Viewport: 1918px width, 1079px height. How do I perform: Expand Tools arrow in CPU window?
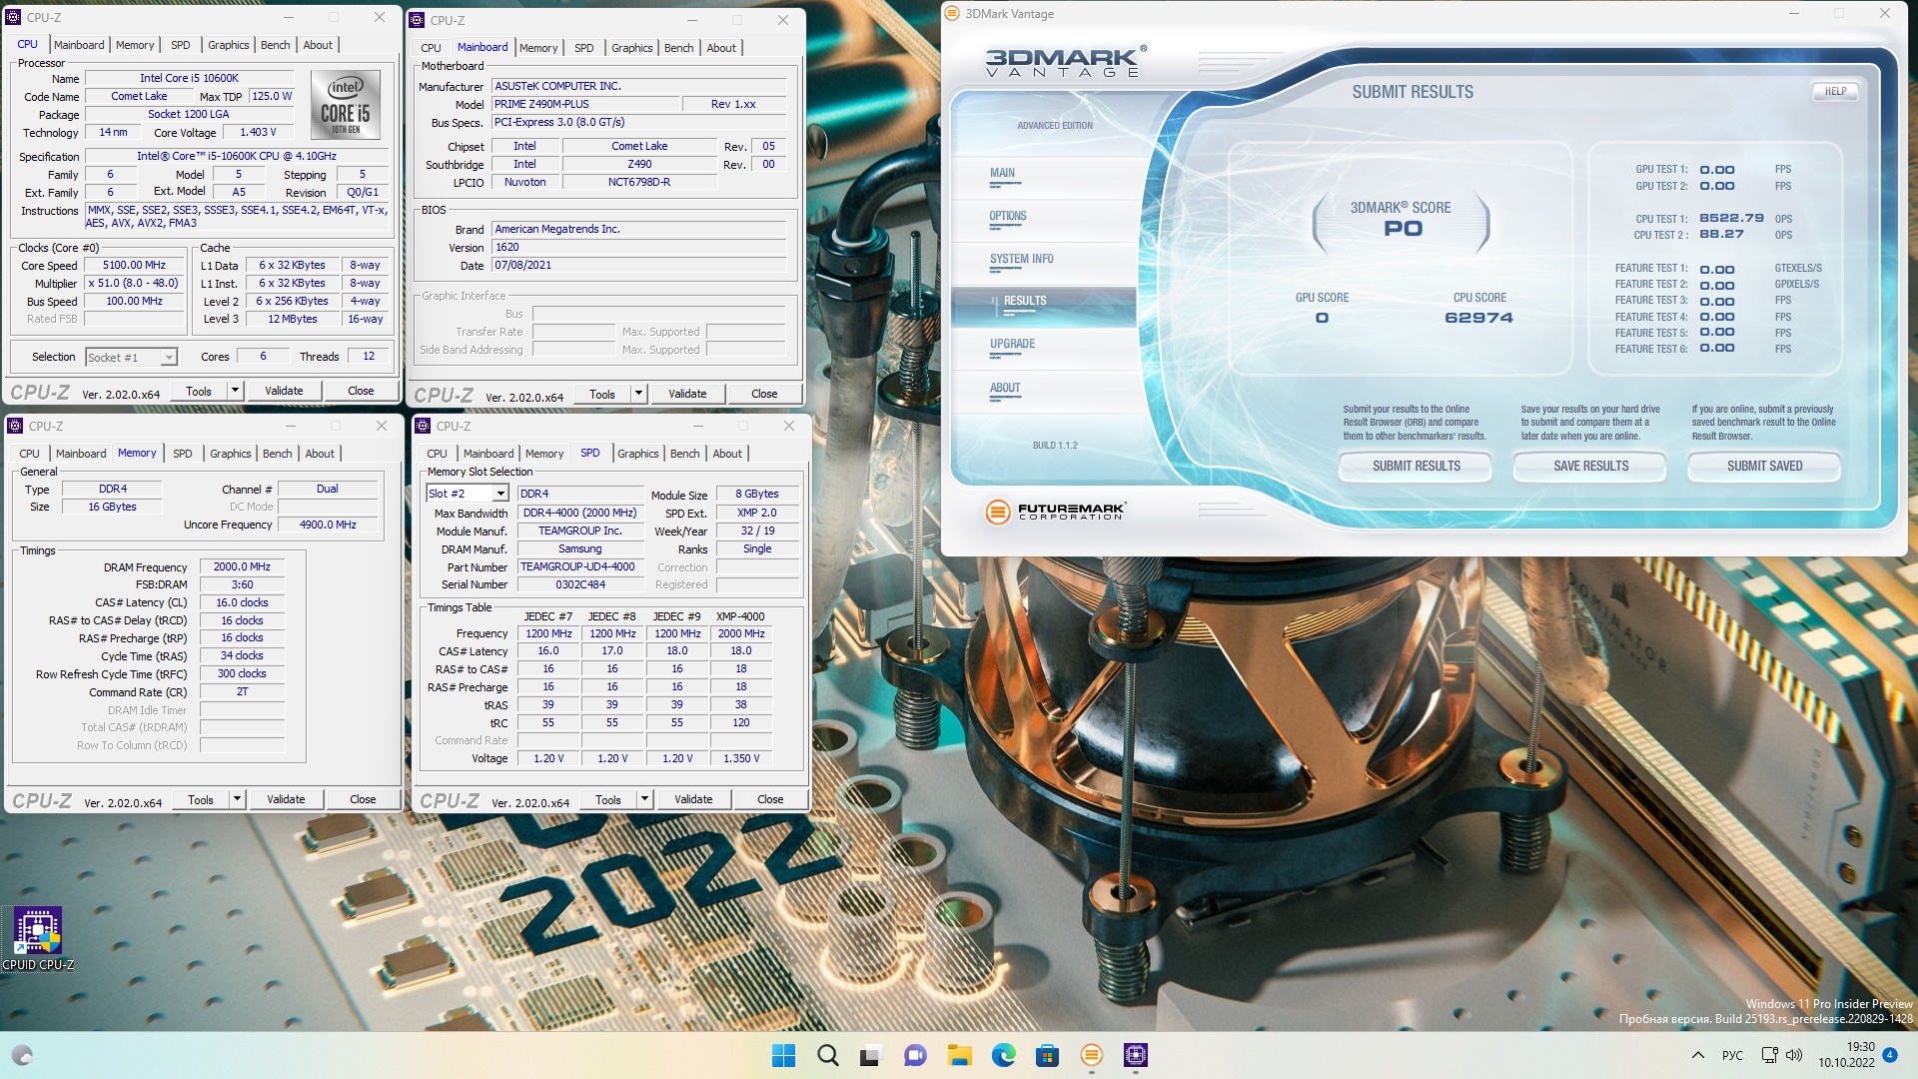point(236,391)
